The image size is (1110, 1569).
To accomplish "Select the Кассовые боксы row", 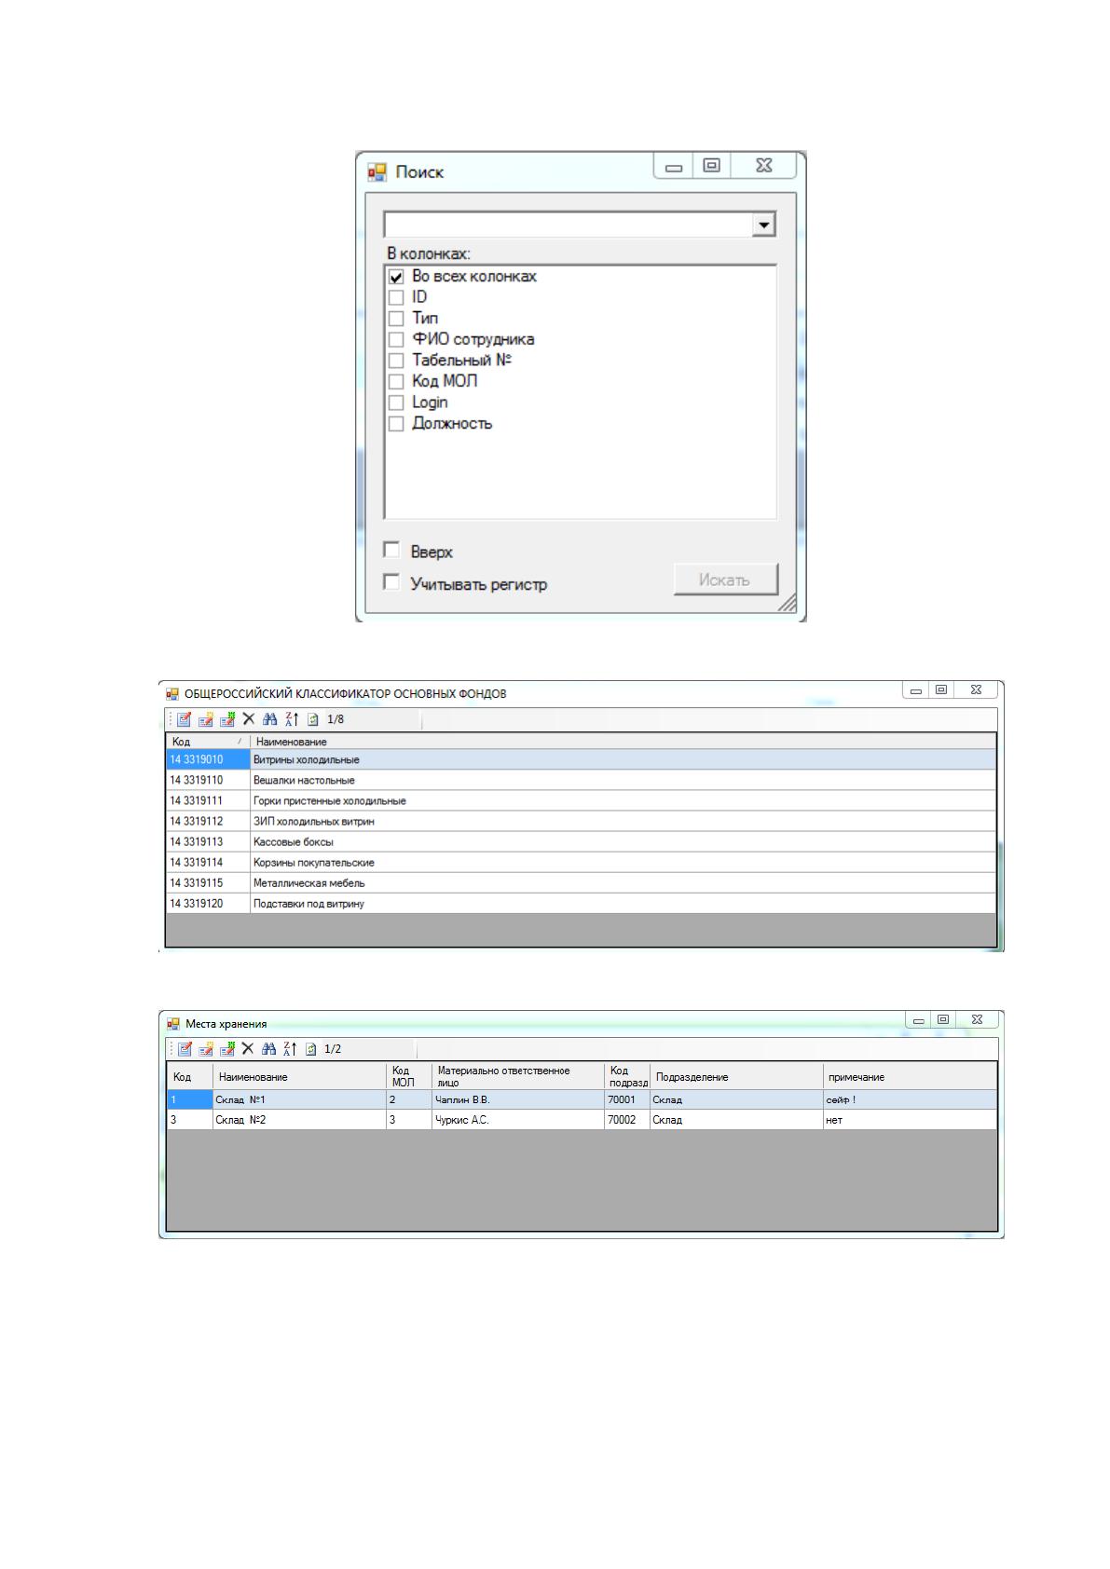I will coord(581,842).
